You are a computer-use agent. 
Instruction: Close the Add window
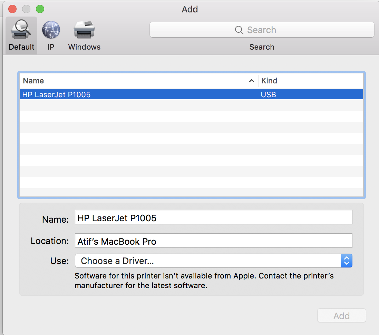12,9
